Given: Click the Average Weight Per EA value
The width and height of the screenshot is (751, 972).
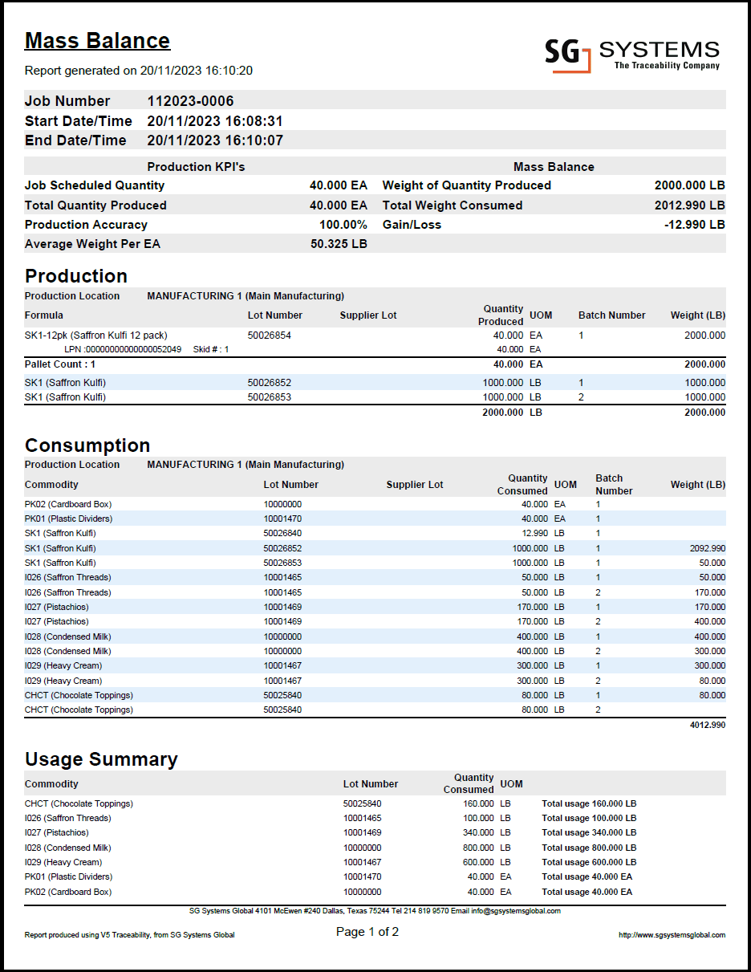Looking at the screenshot, I should click(x=339, y=244).
